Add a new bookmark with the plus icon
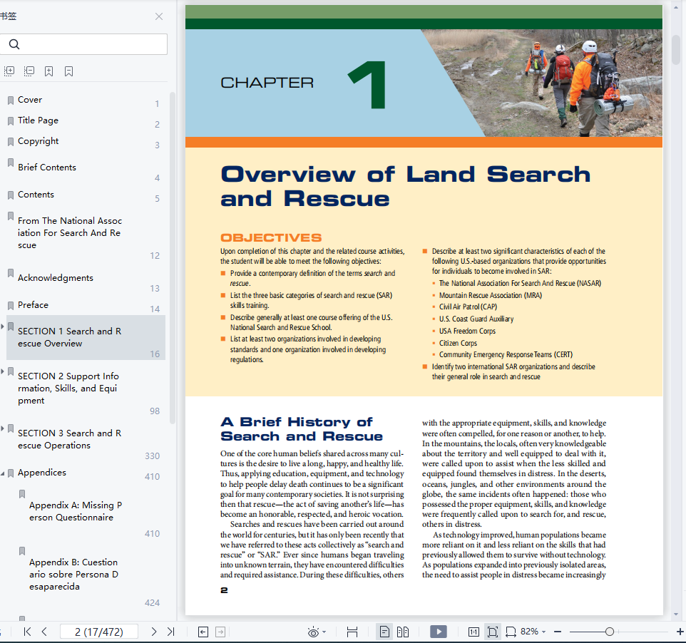The height and width of the screenshot is (643, 686). click(49, 71)
